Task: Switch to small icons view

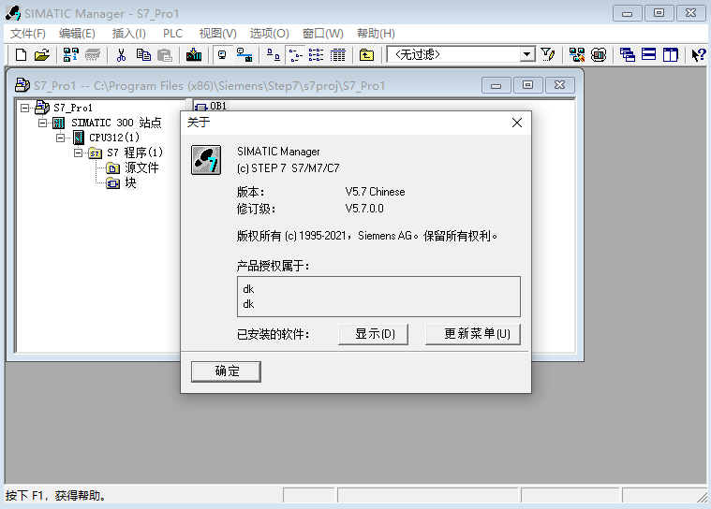Action: (296, 55)
